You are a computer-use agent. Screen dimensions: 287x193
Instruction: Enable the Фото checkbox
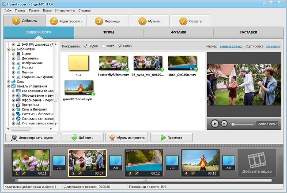click(103, 46)
